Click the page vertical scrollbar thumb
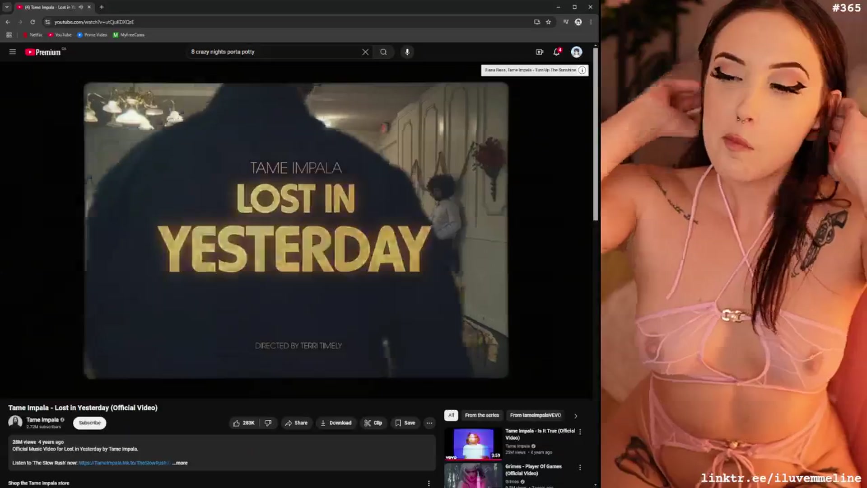 [x=596, y=134]
